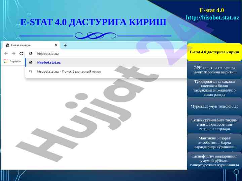The image size is (242, 181).
Task: Open the Сервисы apps shortcut
Action: [13, 61]
